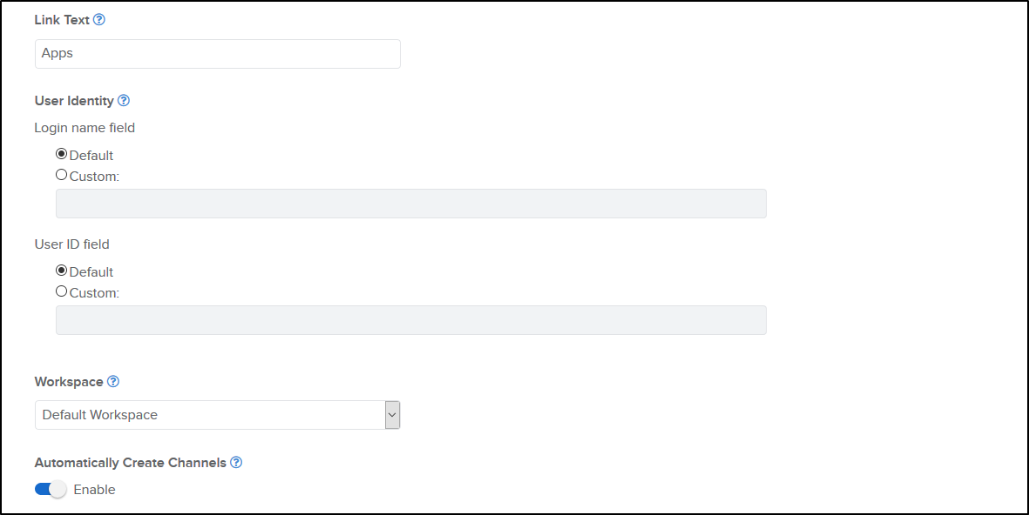Open the User Identity help tooltip icon

(x=124, y=101)
